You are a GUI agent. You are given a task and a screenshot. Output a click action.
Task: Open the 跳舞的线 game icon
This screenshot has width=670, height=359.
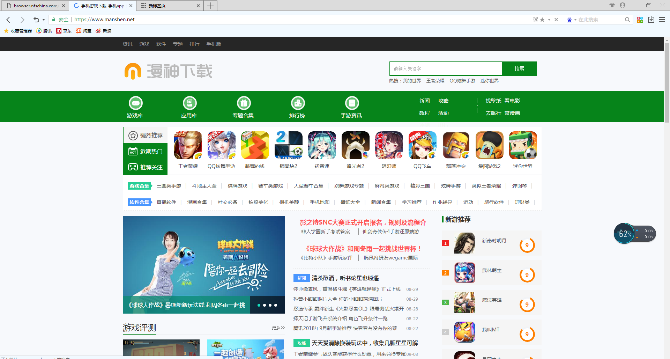(x=255, y=145)
